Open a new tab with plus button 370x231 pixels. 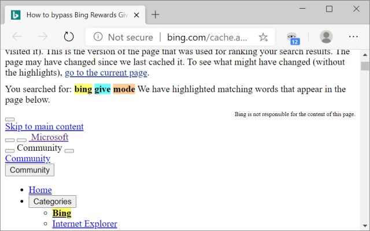pos(156,14)
